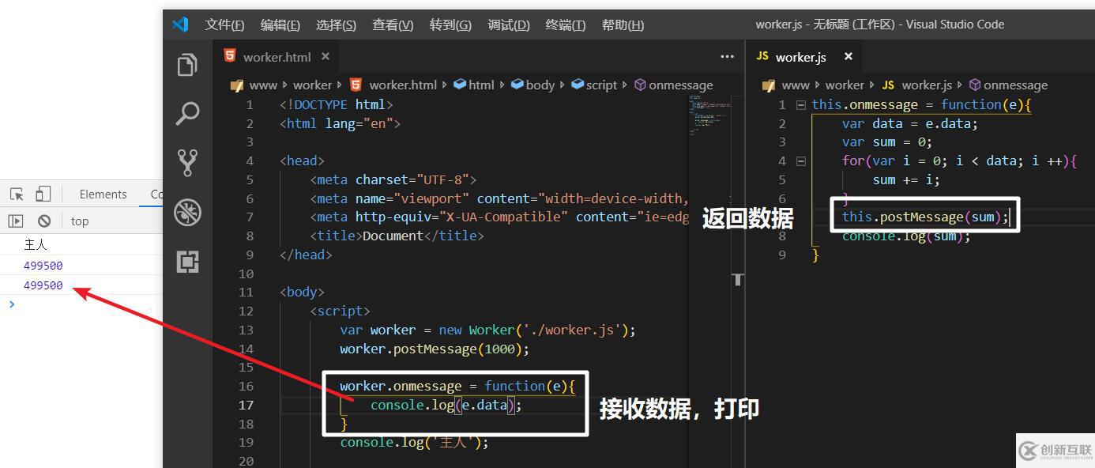Close the worker.html tab
1095x468 pixels.
325,57
